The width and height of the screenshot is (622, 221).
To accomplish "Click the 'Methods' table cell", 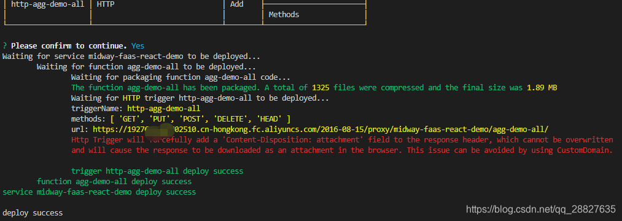I will [284, 15].
